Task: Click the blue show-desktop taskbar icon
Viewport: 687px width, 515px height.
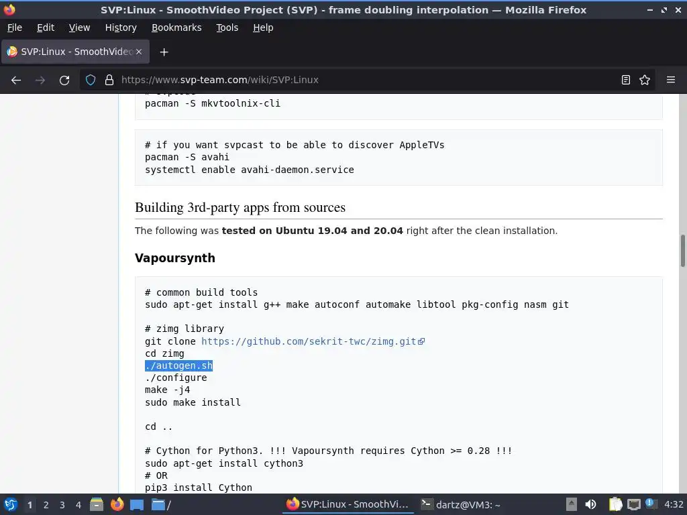Action: tap(137, 504)
